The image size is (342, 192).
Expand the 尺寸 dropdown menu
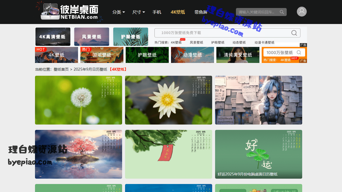coord(139,12)
